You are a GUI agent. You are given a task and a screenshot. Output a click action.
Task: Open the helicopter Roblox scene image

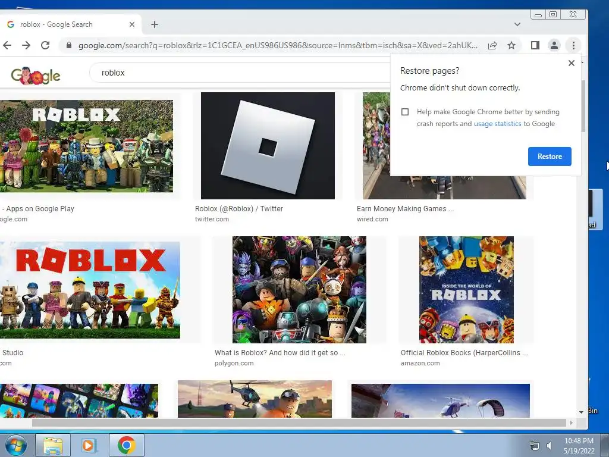[x=255, y=399]
